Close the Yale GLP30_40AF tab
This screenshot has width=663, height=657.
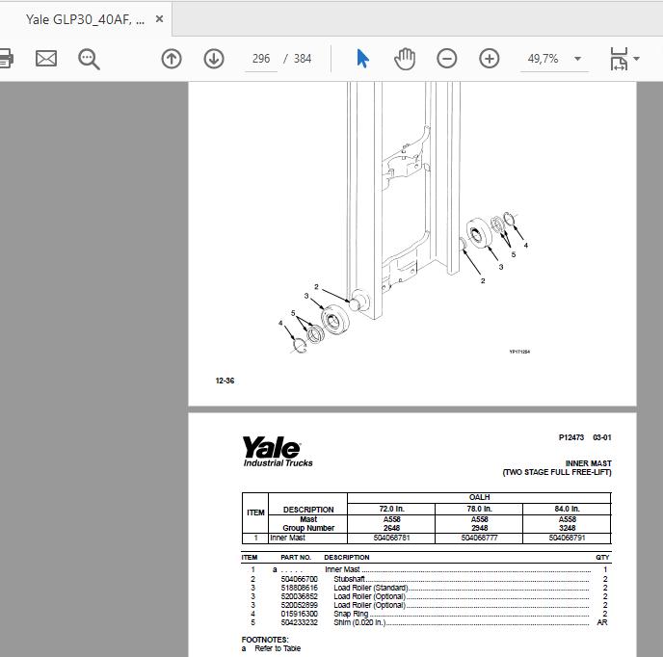pos(159,19)
